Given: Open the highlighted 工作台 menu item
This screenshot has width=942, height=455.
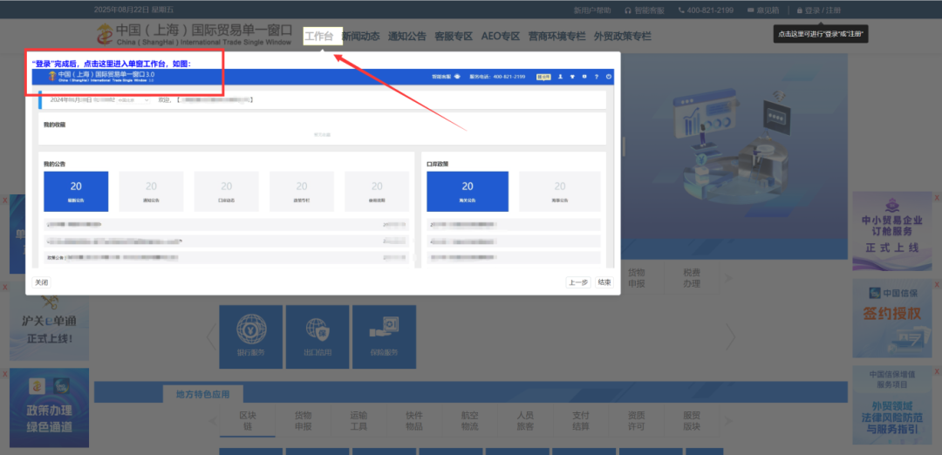Looking at the screenshot, I should [323, 36].
